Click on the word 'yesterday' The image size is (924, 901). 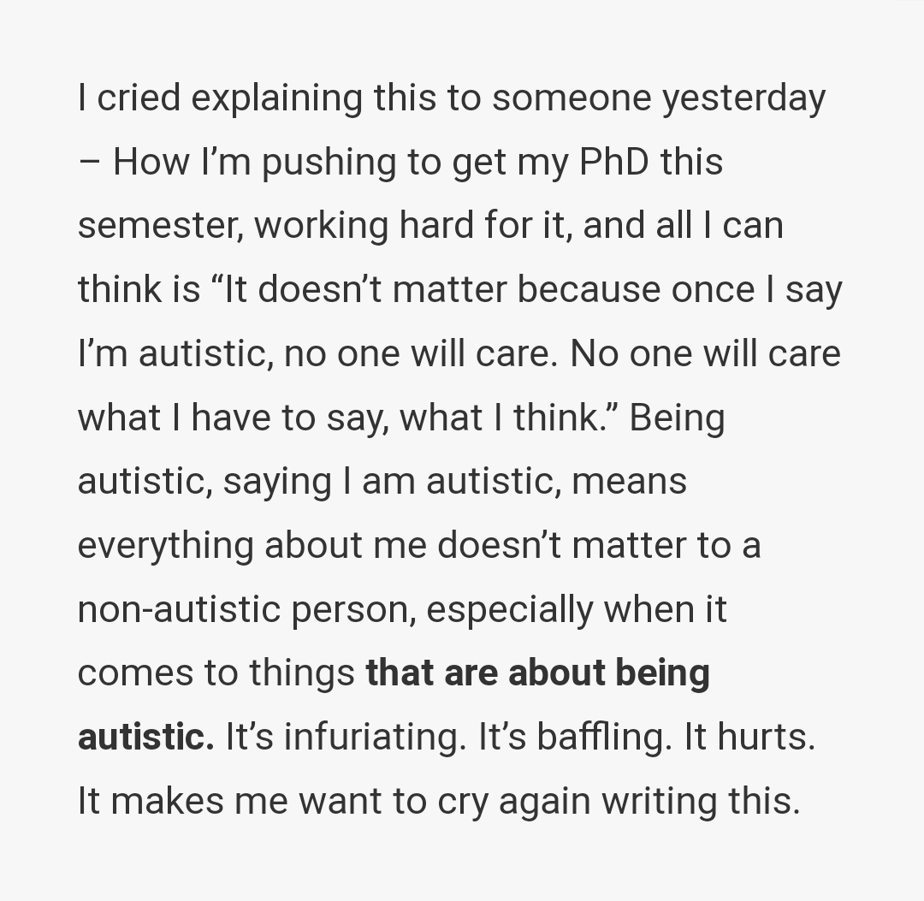click(743, 98)
